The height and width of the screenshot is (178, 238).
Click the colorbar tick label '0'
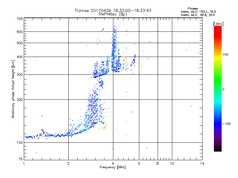(x=223, y=89)
